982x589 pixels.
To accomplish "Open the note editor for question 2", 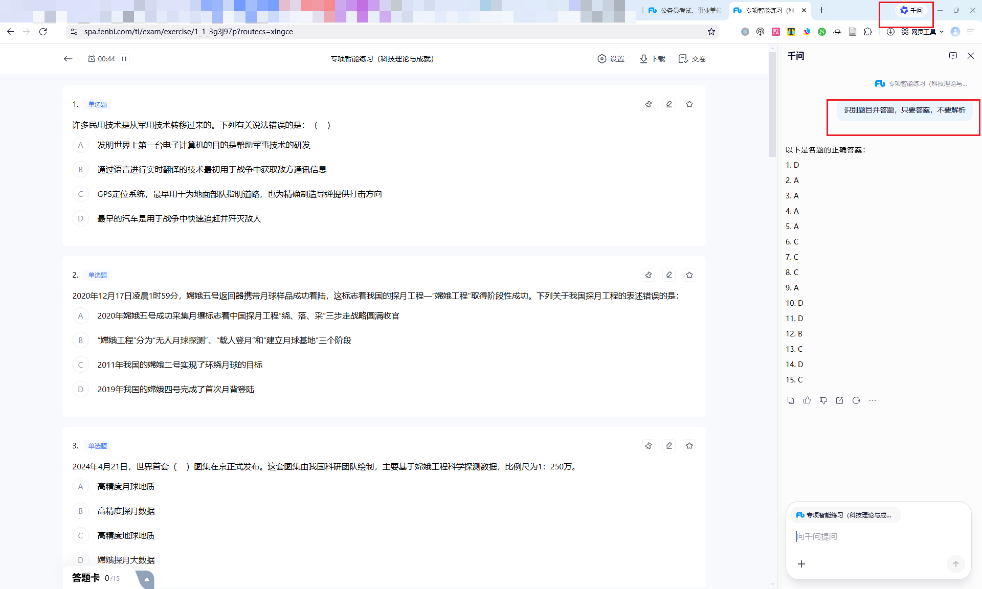I will pyautogui.click(x=669, y=275).
